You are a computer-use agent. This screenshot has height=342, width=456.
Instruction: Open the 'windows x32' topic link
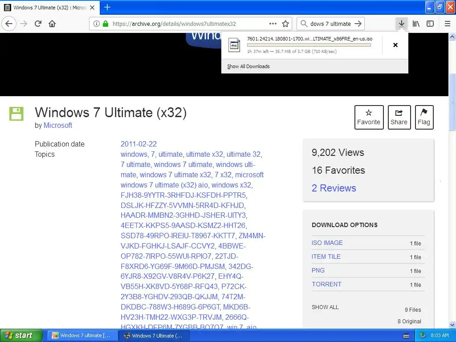click(x=231, y=185)
